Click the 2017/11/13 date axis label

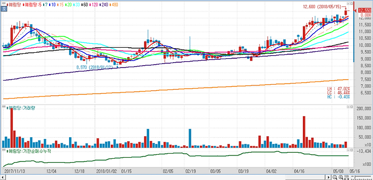(14, 171)
